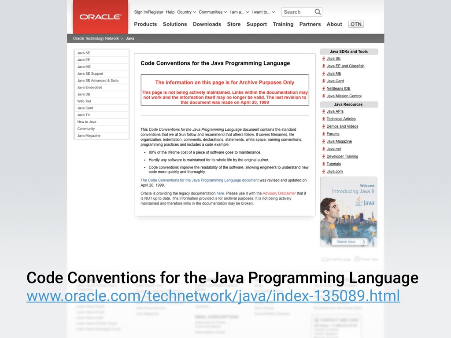
Task: Open the Country dropdown
Action: pos(186,12)
